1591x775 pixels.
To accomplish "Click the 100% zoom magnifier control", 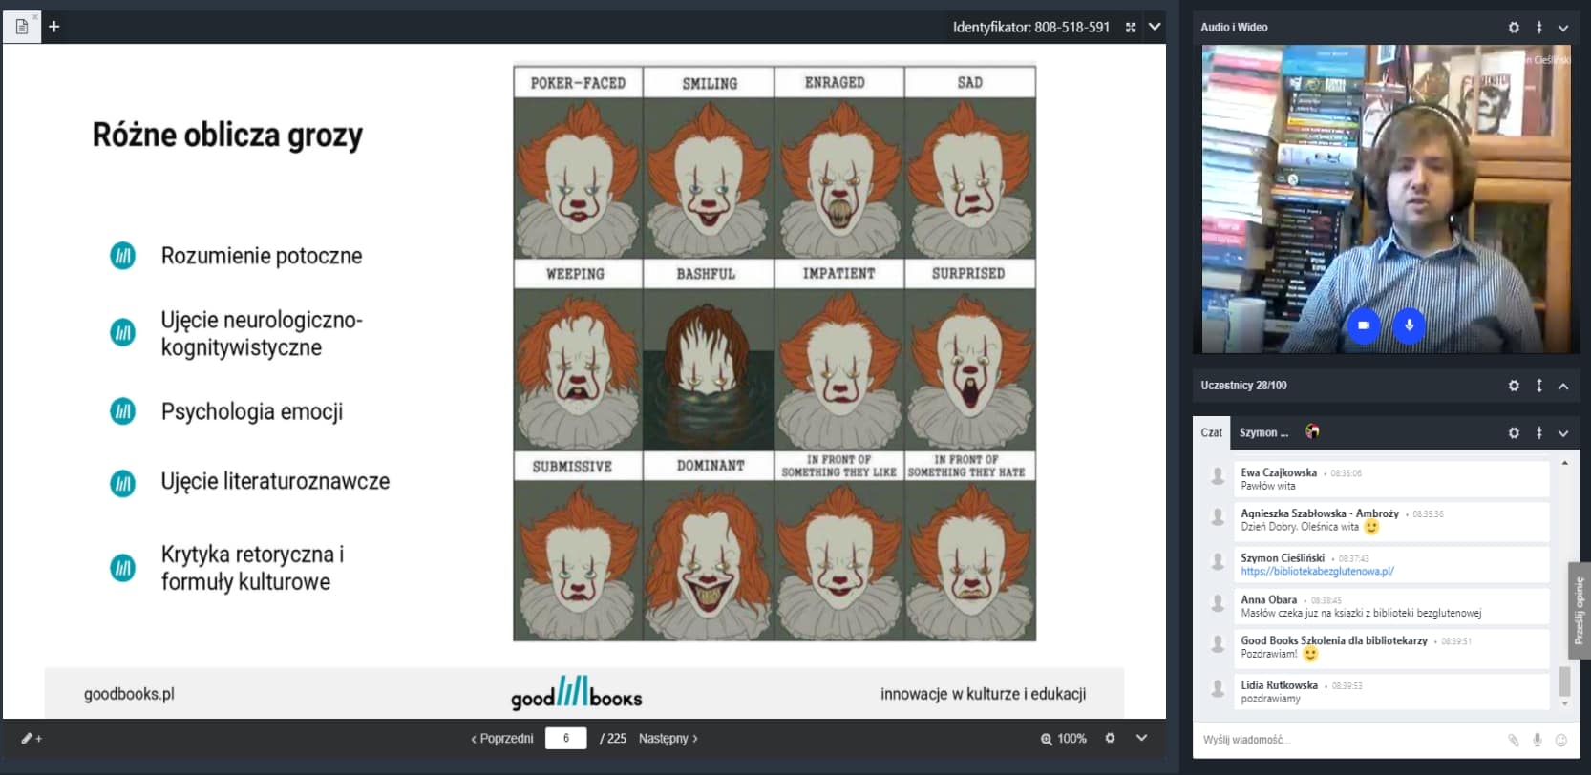I will coord(1063,738).
